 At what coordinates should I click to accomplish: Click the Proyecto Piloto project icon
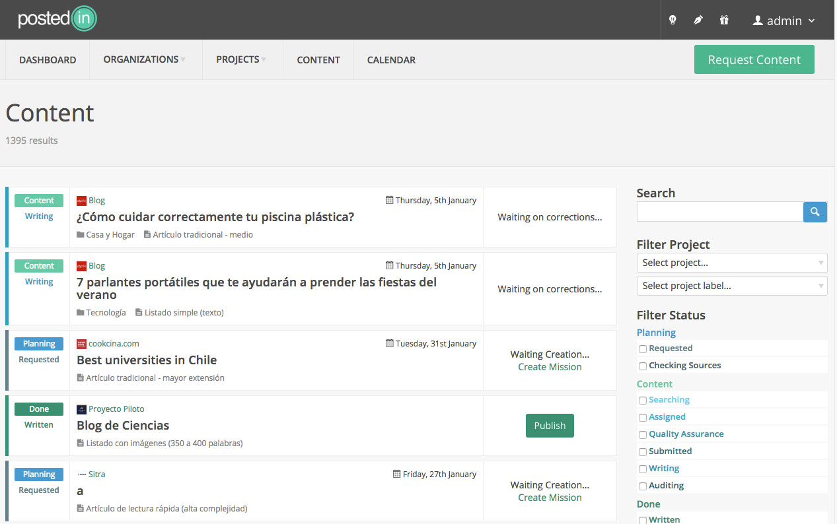[x=81, y=409]
